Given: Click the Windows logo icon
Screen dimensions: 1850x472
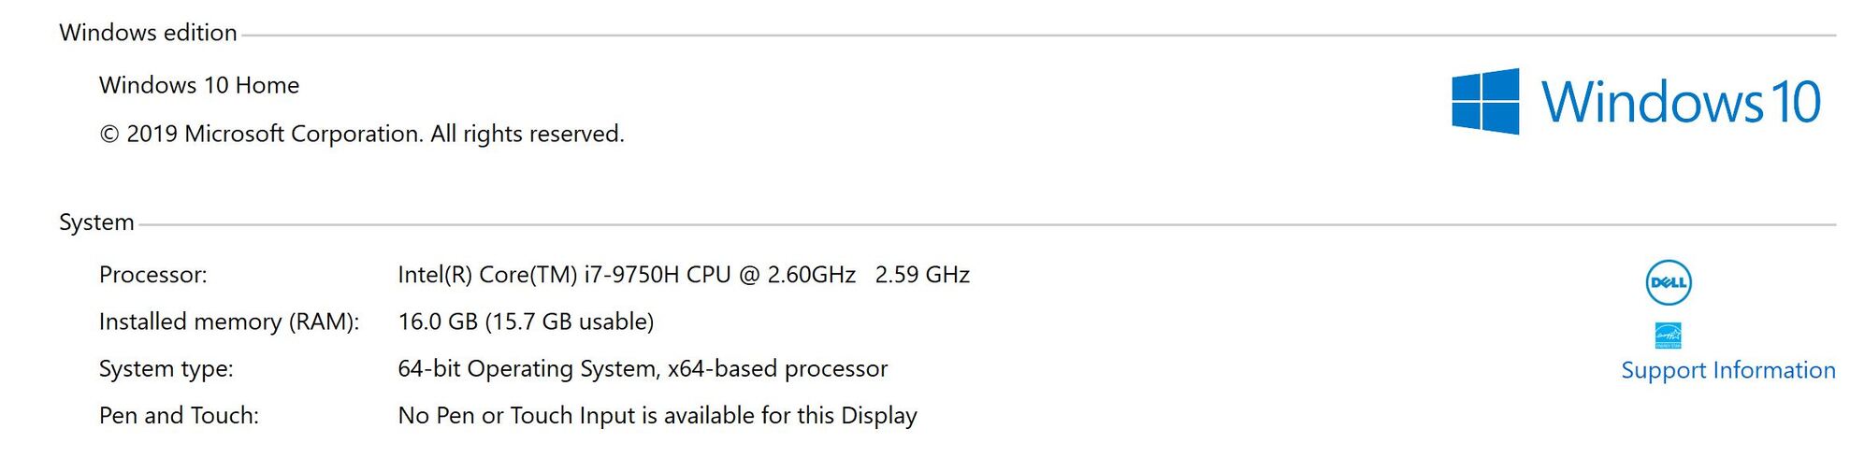Looking at the screenshot, I should point(1484,101).
